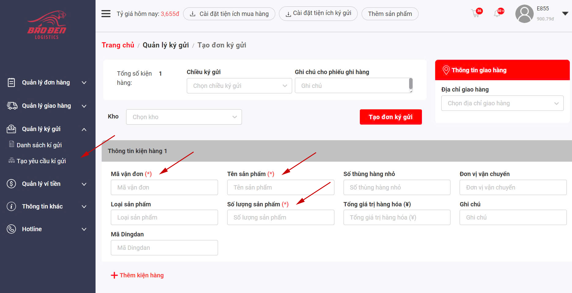Click the hamburger menu icon

click(x=106, y=14)
